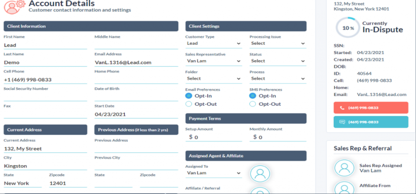416x194 pixels.
Task: Expand the Folder select dropdown
Action: 214,78
